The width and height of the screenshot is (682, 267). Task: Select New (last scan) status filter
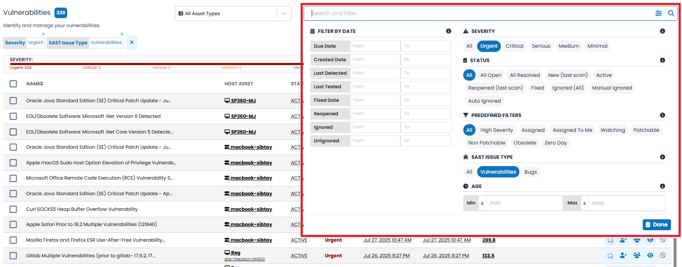click(568, 75)
